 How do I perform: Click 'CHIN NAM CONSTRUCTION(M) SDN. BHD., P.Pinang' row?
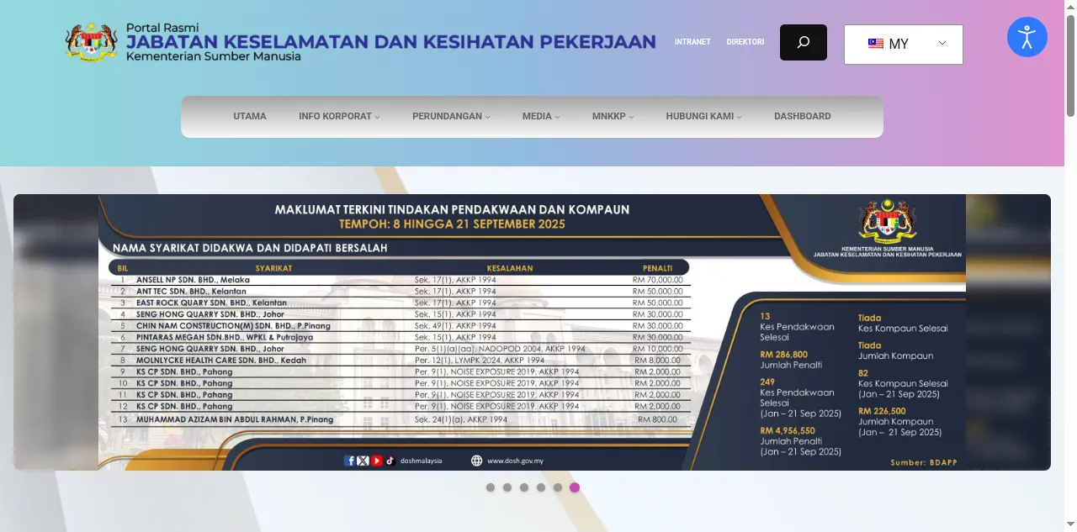[x=400, y=326]
